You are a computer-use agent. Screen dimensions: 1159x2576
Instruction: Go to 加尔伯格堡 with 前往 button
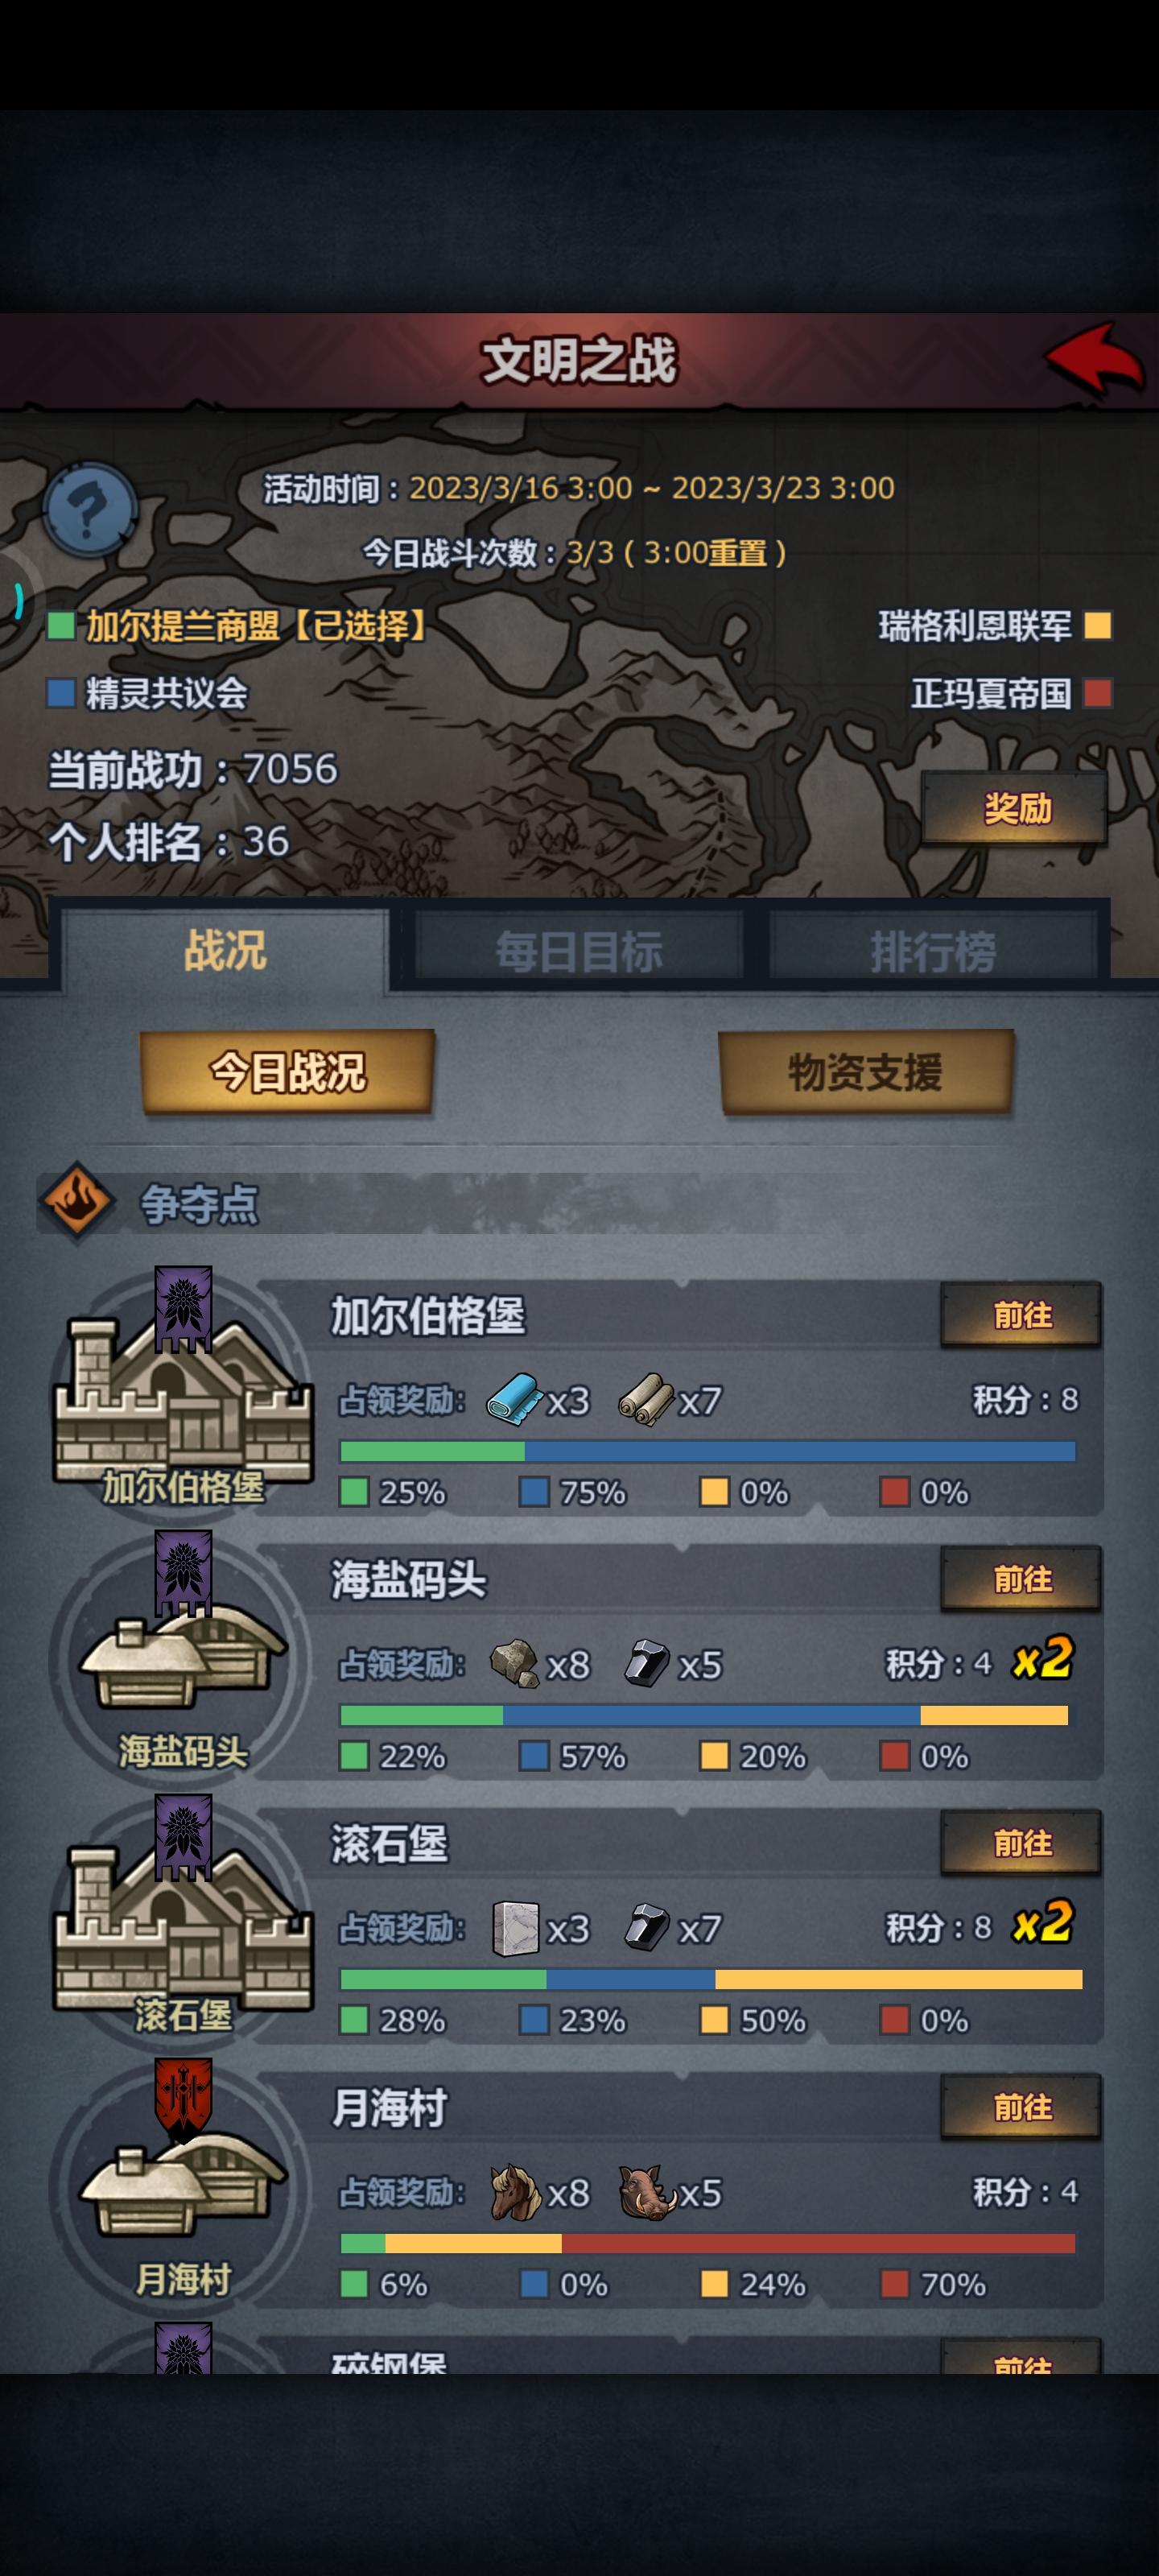[x=1022, y=1315]
